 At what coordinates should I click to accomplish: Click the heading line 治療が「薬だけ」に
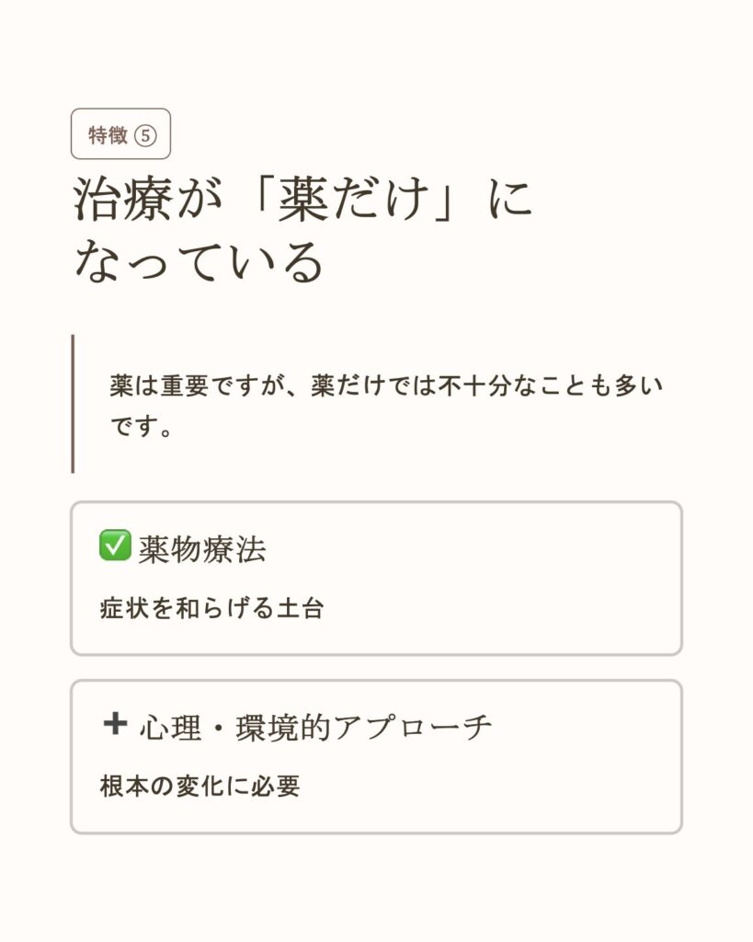pos(303,200)
